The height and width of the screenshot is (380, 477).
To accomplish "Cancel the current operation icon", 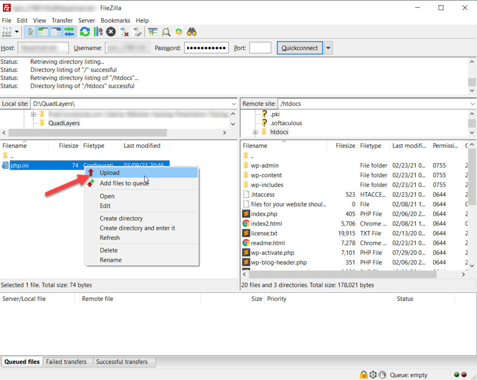I will click(111, 32).
